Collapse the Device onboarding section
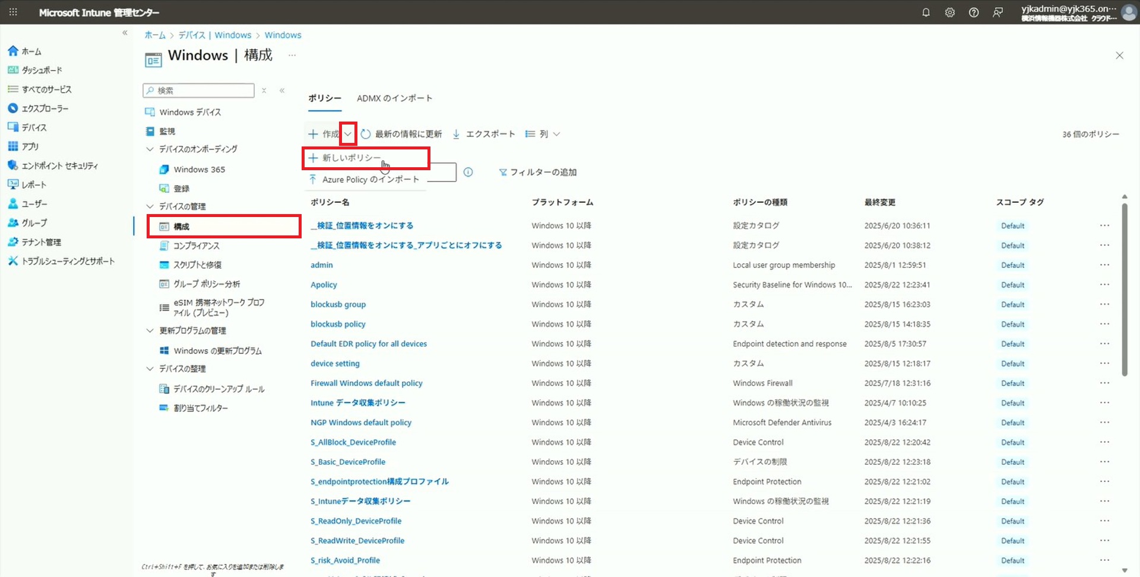The width and height of the screenshot is (1140, 577). (150, 149)
